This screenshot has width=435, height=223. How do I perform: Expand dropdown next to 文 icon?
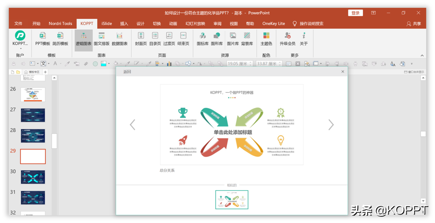click(x=48, y=64)
